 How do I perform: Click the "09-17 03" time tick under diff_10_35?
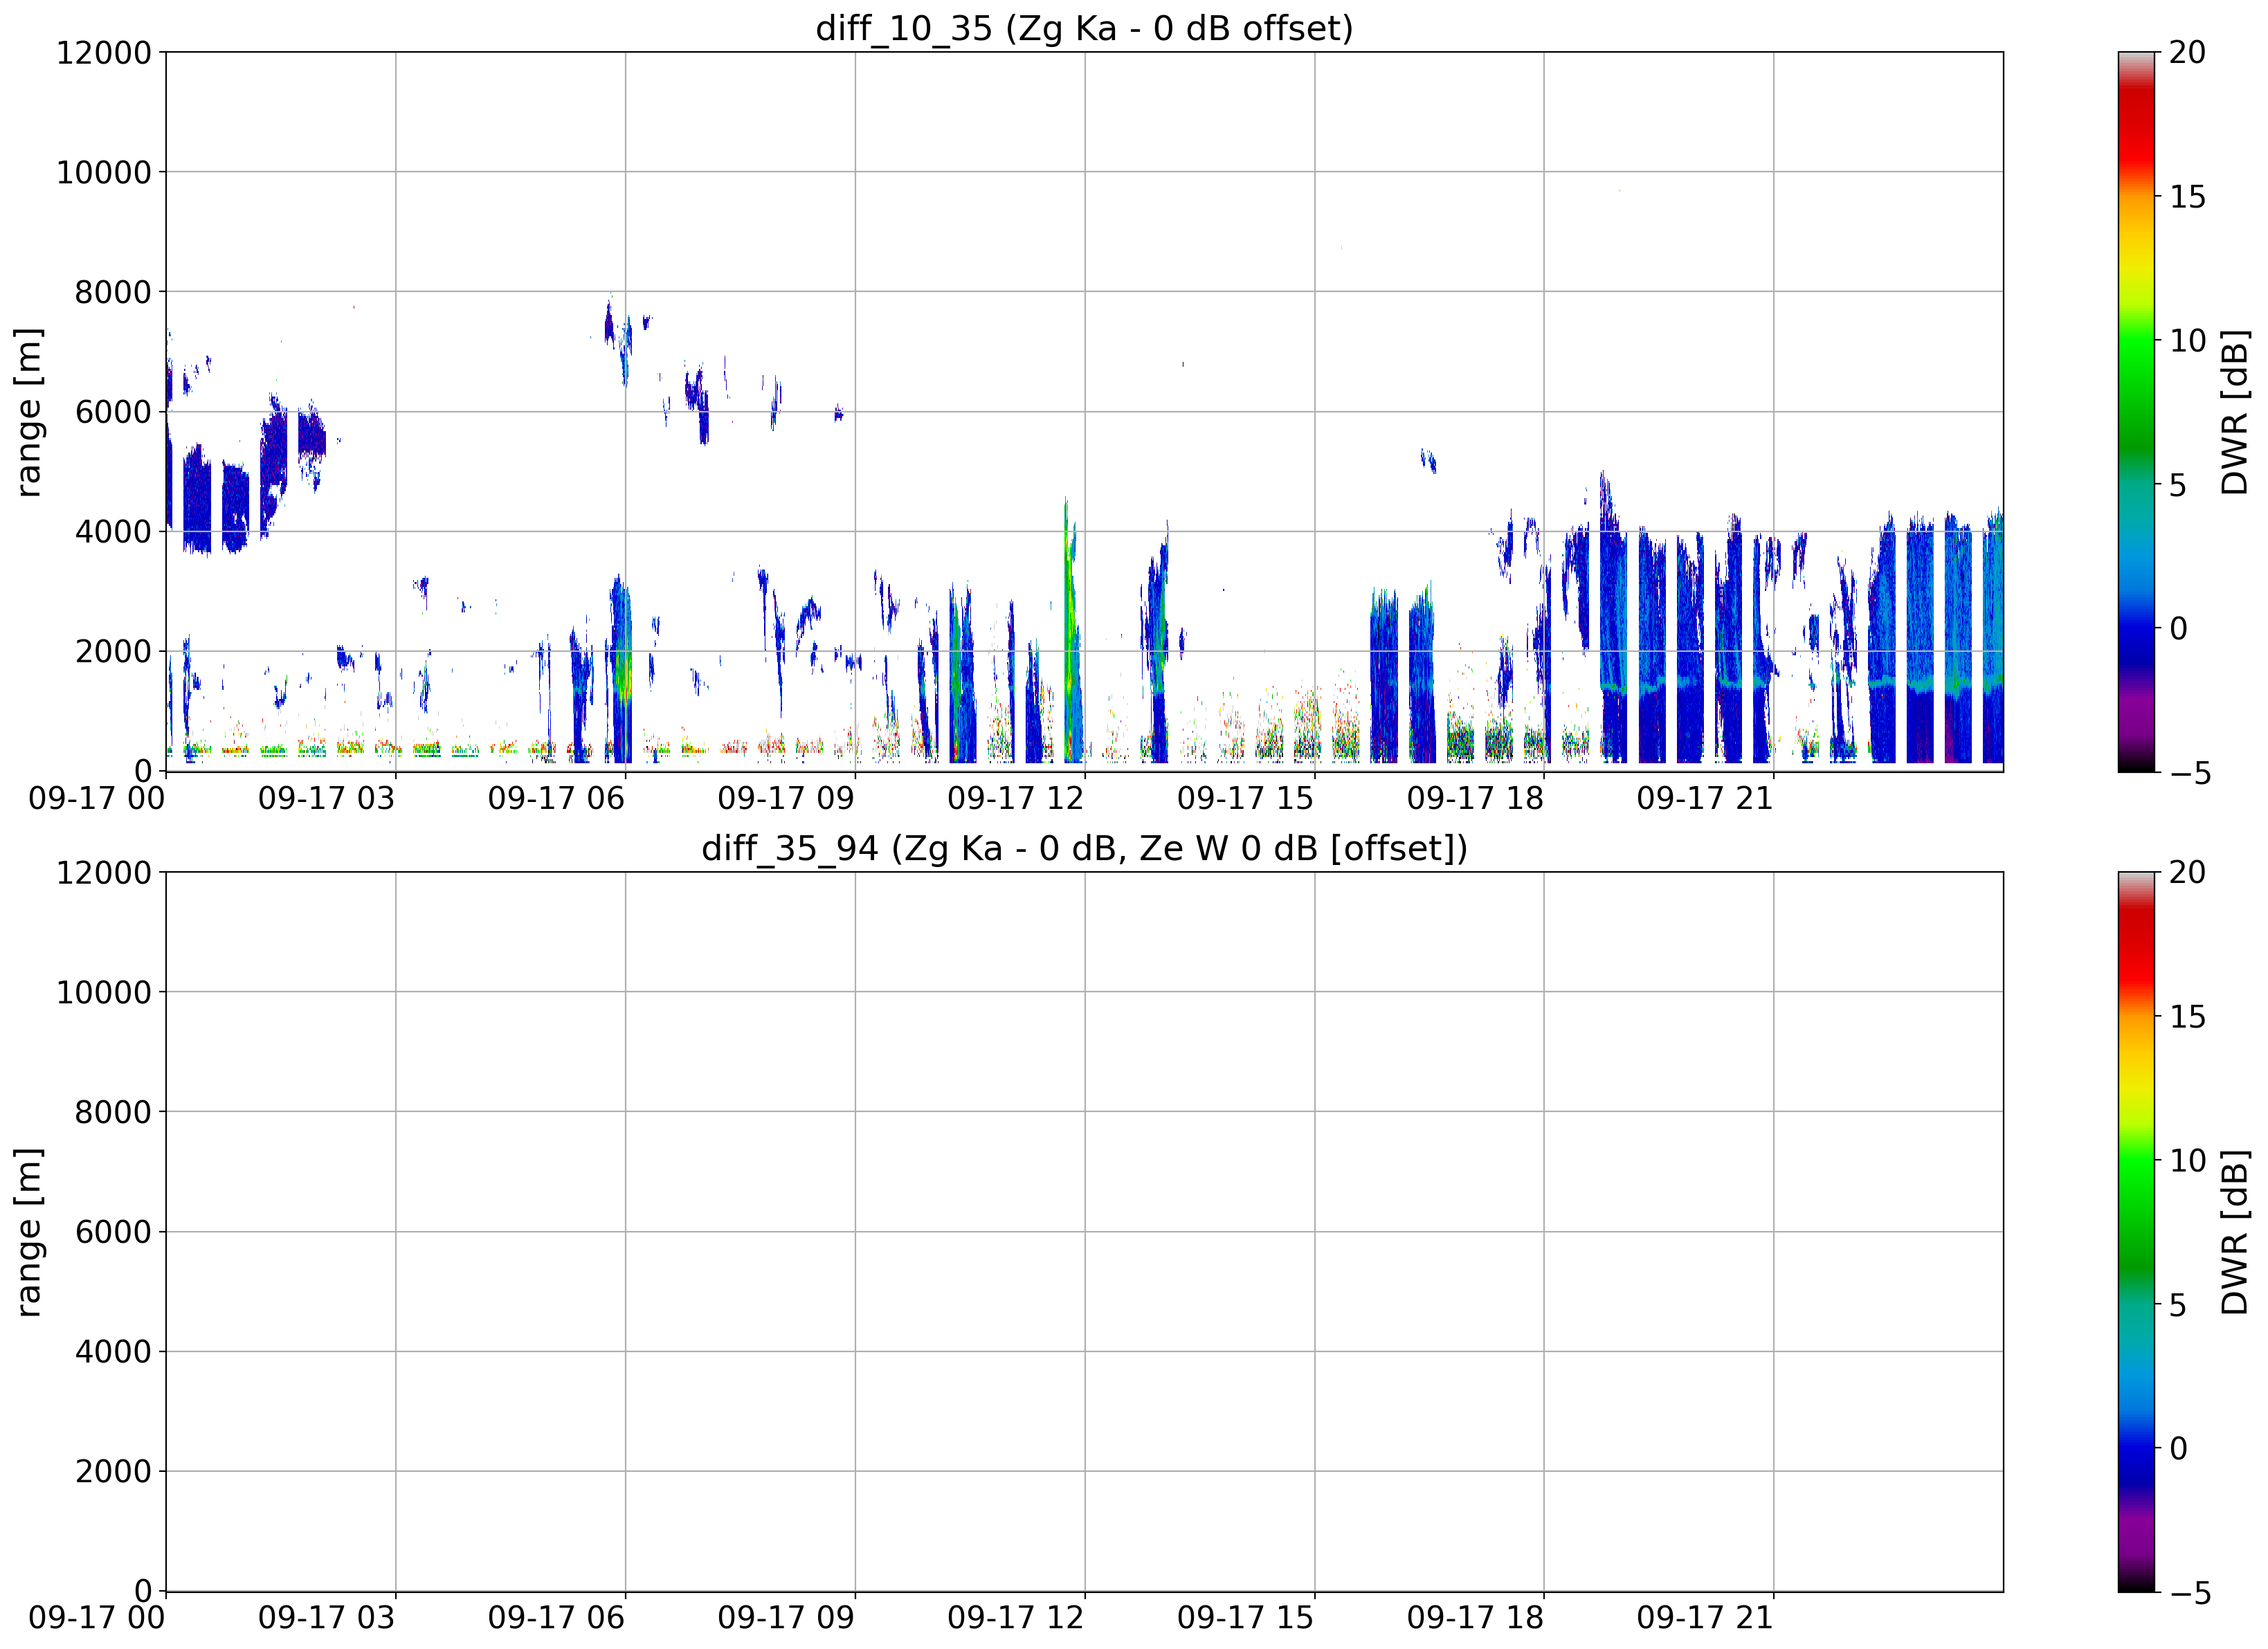[x=327, y=798]
